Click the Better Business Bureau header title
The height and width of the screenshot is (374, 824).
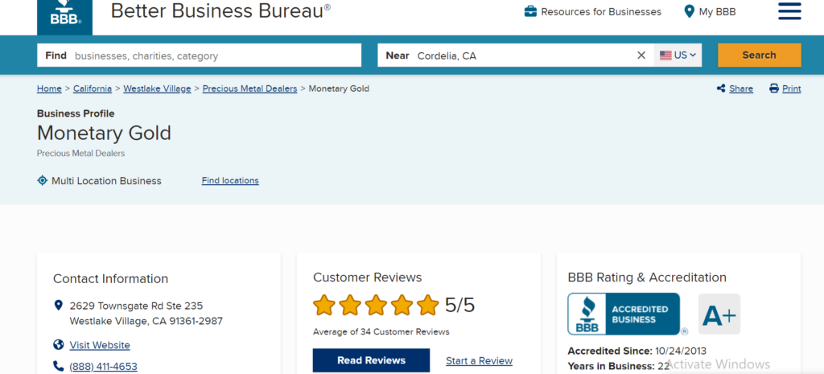(220, 10)
